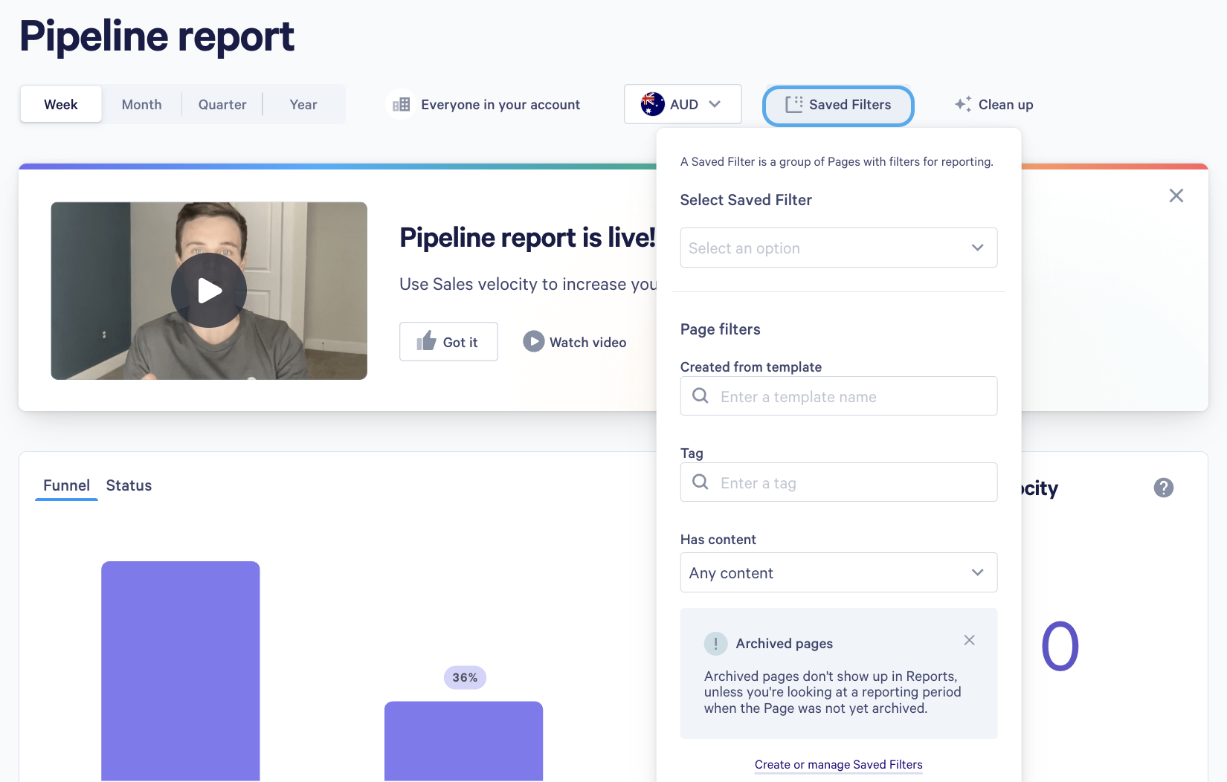Click the Australian flag currency icon
This screenshot has width=1227, height=782.
tap(653, 104)
